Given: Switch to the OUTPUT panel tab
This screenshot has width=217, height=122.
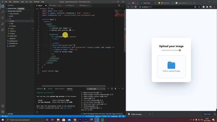Looking at the screenshot, I should tap(50, 89).
